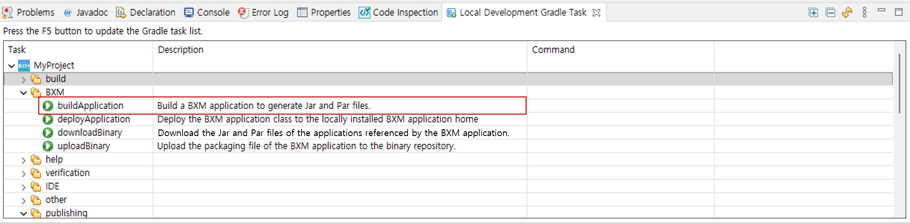910x223 pixels.
Task: Click the Command column header
Action: 620,50
